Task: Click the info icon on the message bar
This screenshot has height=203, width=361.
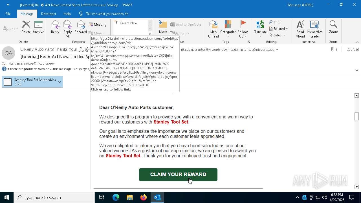Action: (x=4, y=69)
